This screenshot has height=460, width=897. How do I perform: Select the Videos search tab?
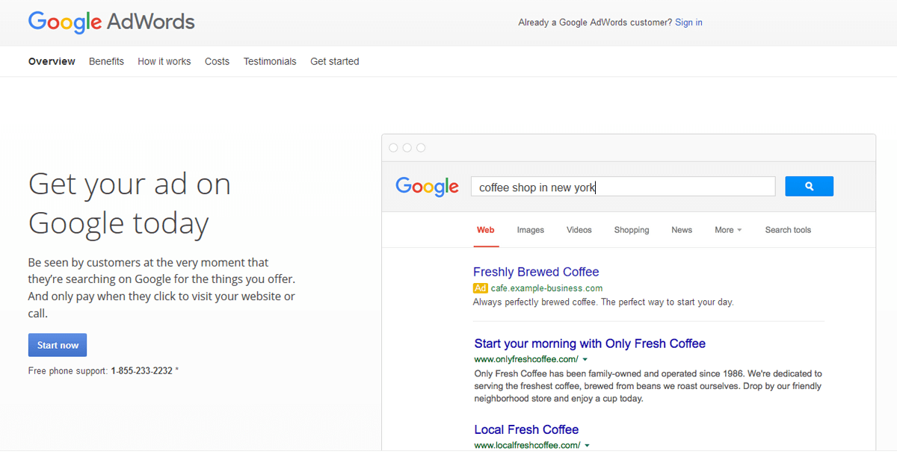click(579, 230)
